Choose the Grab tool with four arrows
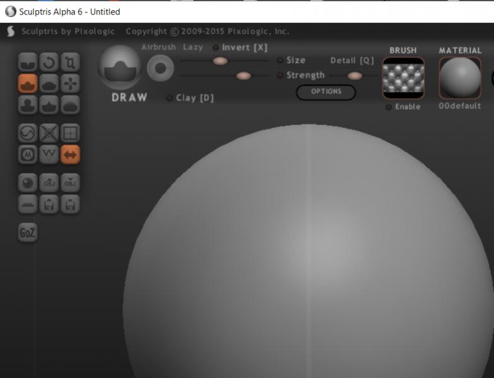 tap(71, 83)
